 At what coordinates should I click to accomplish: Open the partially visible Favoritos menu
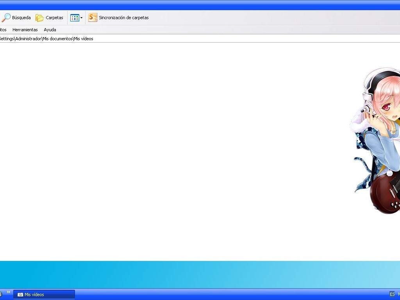(x=3, y=30)
